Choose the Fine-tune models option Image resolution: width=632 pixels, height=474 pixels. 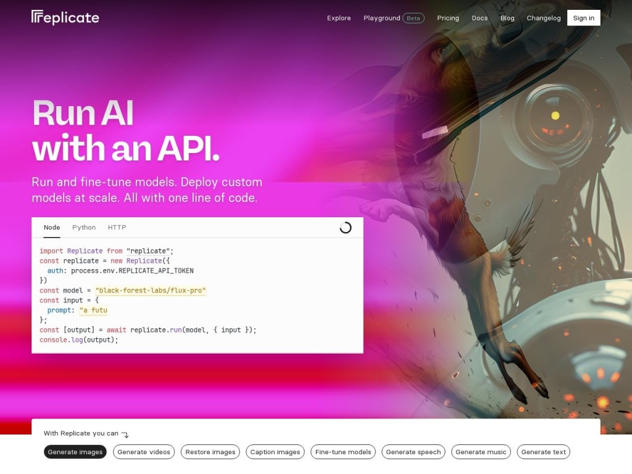[x=343, y=452]
